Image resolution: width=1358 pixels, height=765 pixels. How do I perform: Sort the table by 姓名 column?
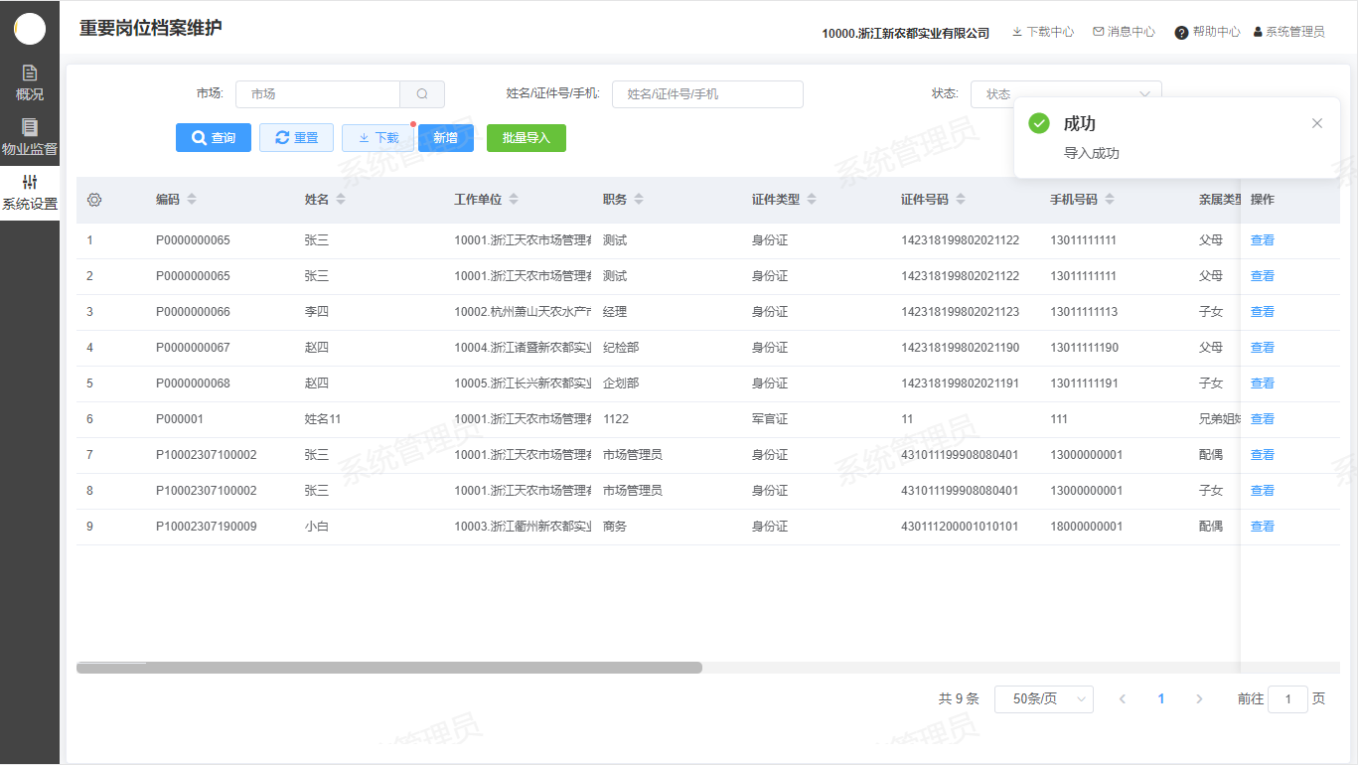pyautogui.click(x=341, y=200)
